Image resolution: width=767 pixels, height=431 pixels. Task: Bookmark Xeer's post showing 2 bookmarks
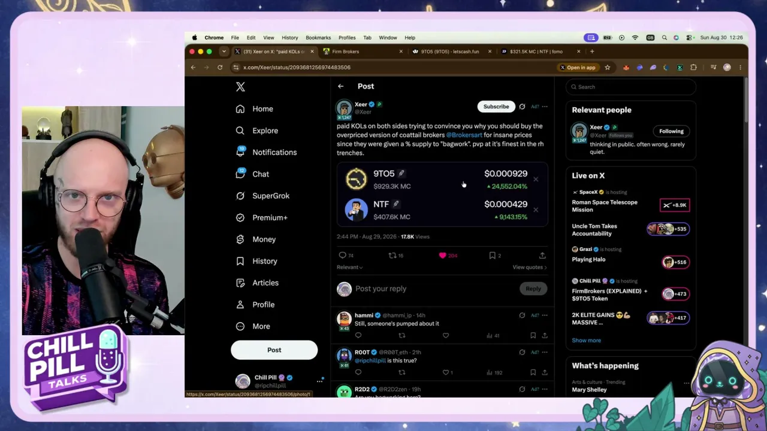pos(495,256)
